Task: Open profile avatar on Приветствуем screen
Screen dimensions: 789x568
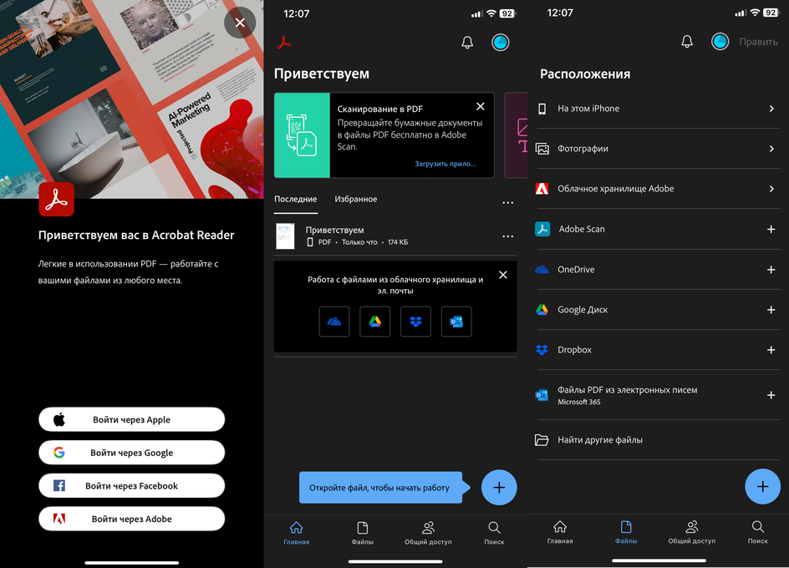Action: 500,43
